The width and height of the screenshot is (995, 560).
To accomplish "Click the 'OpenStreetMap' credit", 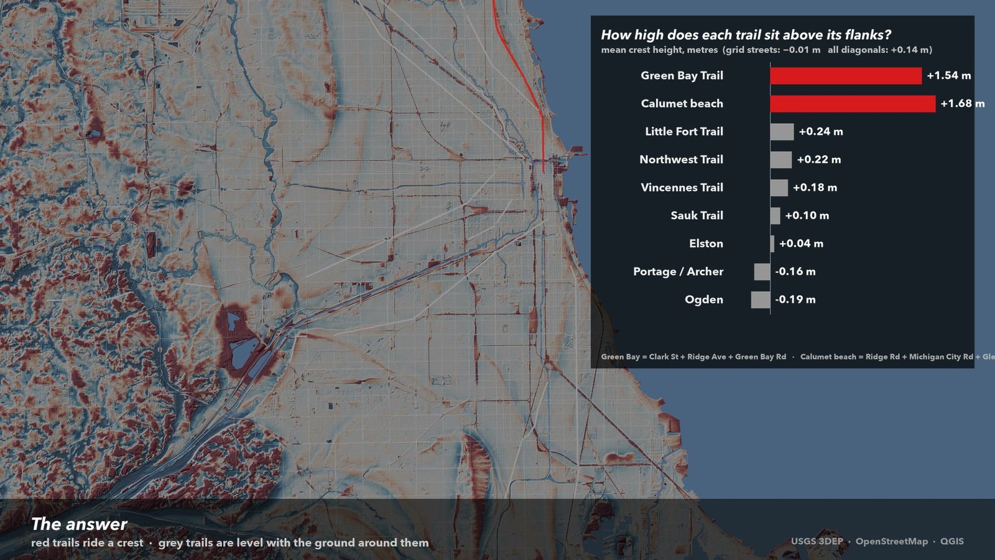I will pos(891,541).
